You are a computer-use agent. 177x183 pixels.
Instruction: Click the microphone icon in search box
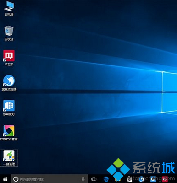[83, 179]
